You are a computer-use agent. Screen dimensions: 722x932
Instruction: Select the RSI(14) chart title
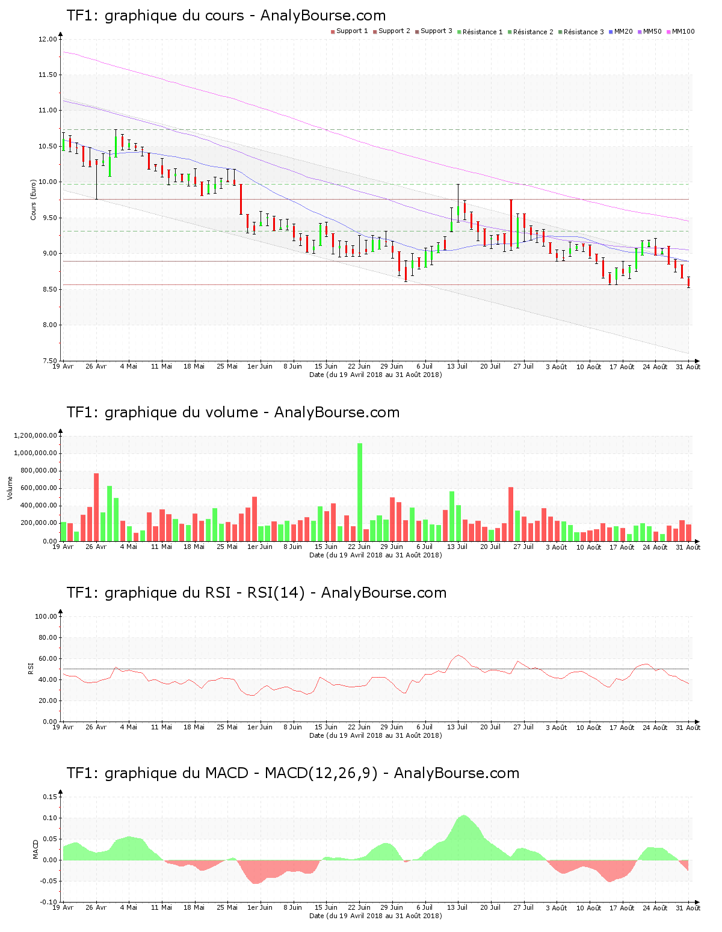[256, 593]
